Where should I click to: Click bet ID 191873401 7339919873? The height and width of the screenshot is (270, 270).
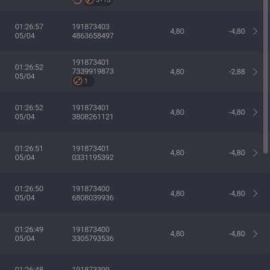pos(92,67)
